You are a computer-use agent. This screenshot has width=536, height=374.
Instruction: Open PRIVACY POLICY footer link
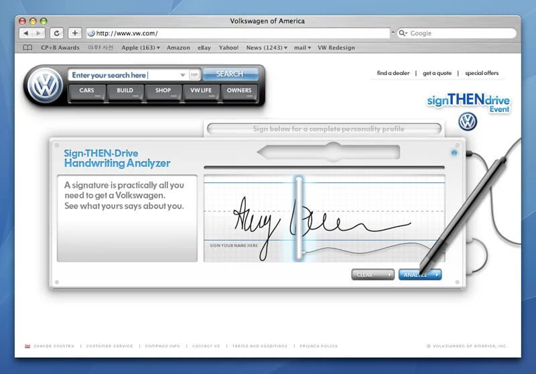click(319, 346)
